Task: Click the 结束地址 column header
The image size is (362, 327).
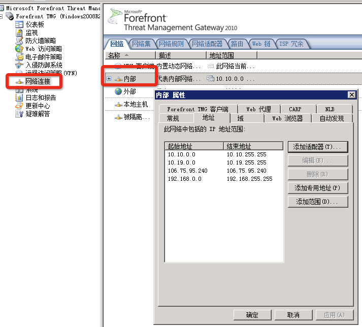Action: tap(253, 146)
